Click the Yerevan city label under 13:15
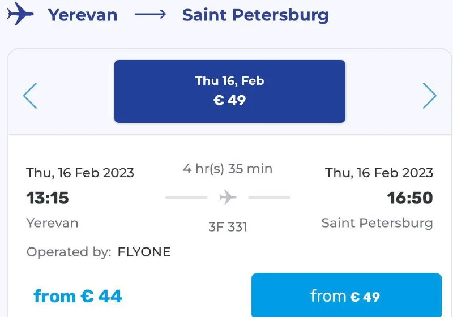Screen dimensions: 453x317 click(53, 223)
